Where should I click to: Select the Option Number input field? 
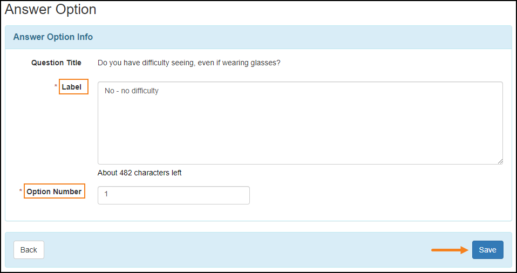point(174,195)
